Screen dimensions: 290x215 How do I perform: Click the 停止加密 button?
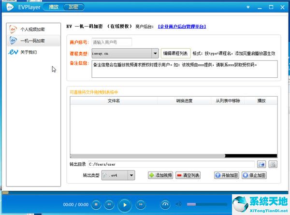(254, 175)
